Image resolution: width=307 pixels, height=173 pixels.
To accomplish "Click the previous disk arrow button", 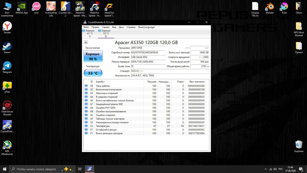I will point(86,42).
